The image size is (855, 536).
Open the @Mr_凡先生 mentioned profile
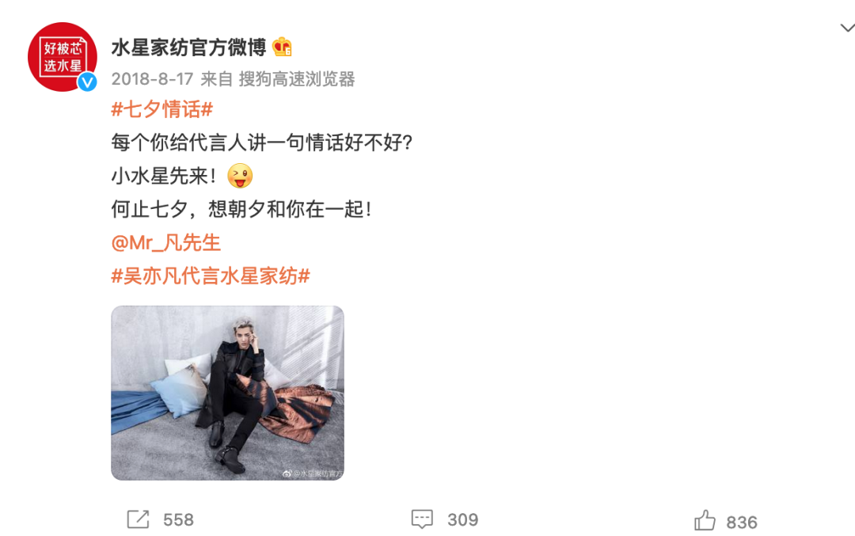pyautogui.click(x=165, y=242)
